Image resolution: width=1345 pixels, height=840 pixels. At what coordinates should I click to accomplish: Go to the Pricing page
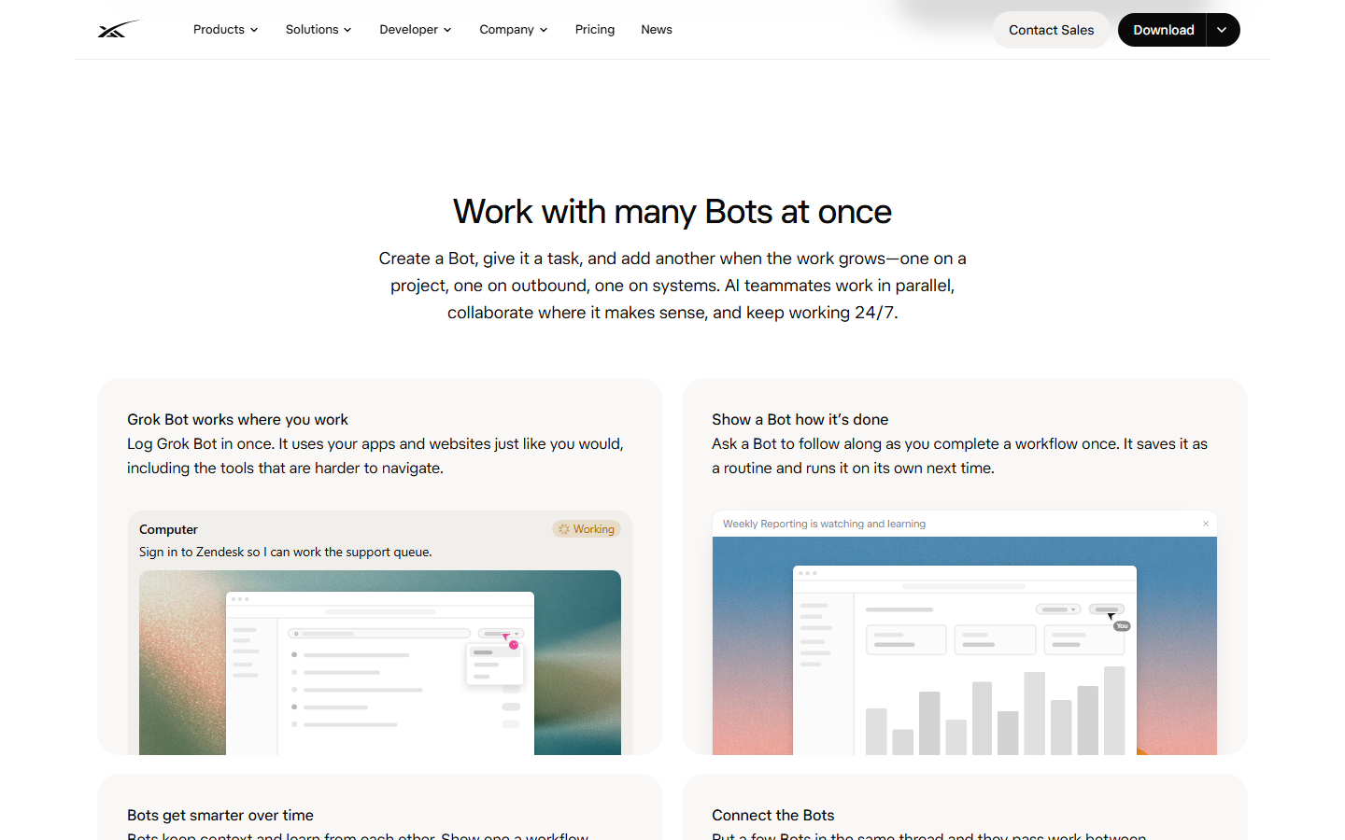[x=595, y=30]
